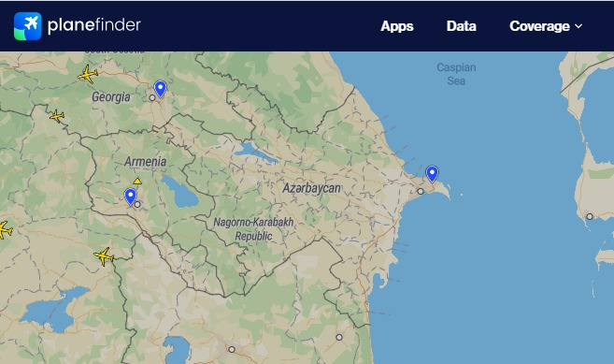This screenshot has width=614, height=364.
Task: Click the blue location pin near Tbilisi
Action: 160,89
